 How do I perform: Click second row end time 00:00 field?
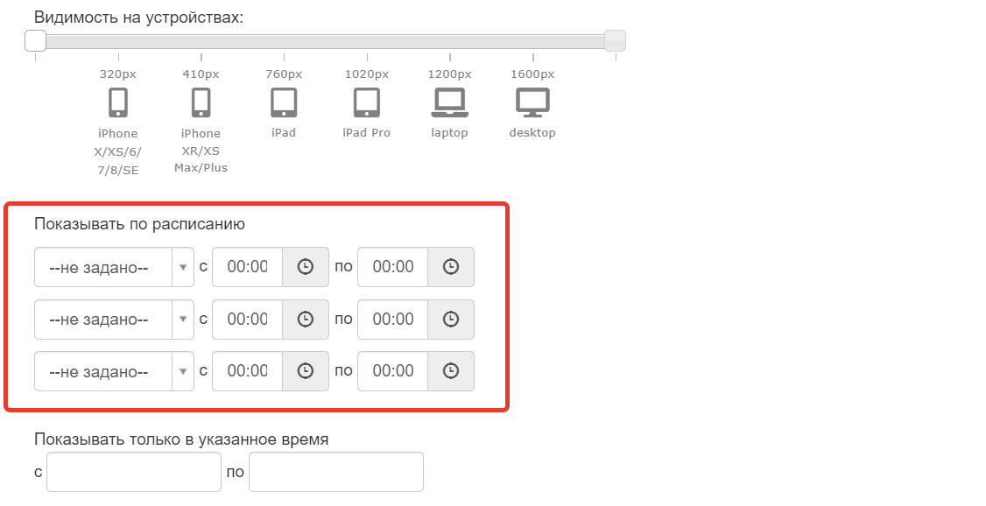click(x=393, y=320)
